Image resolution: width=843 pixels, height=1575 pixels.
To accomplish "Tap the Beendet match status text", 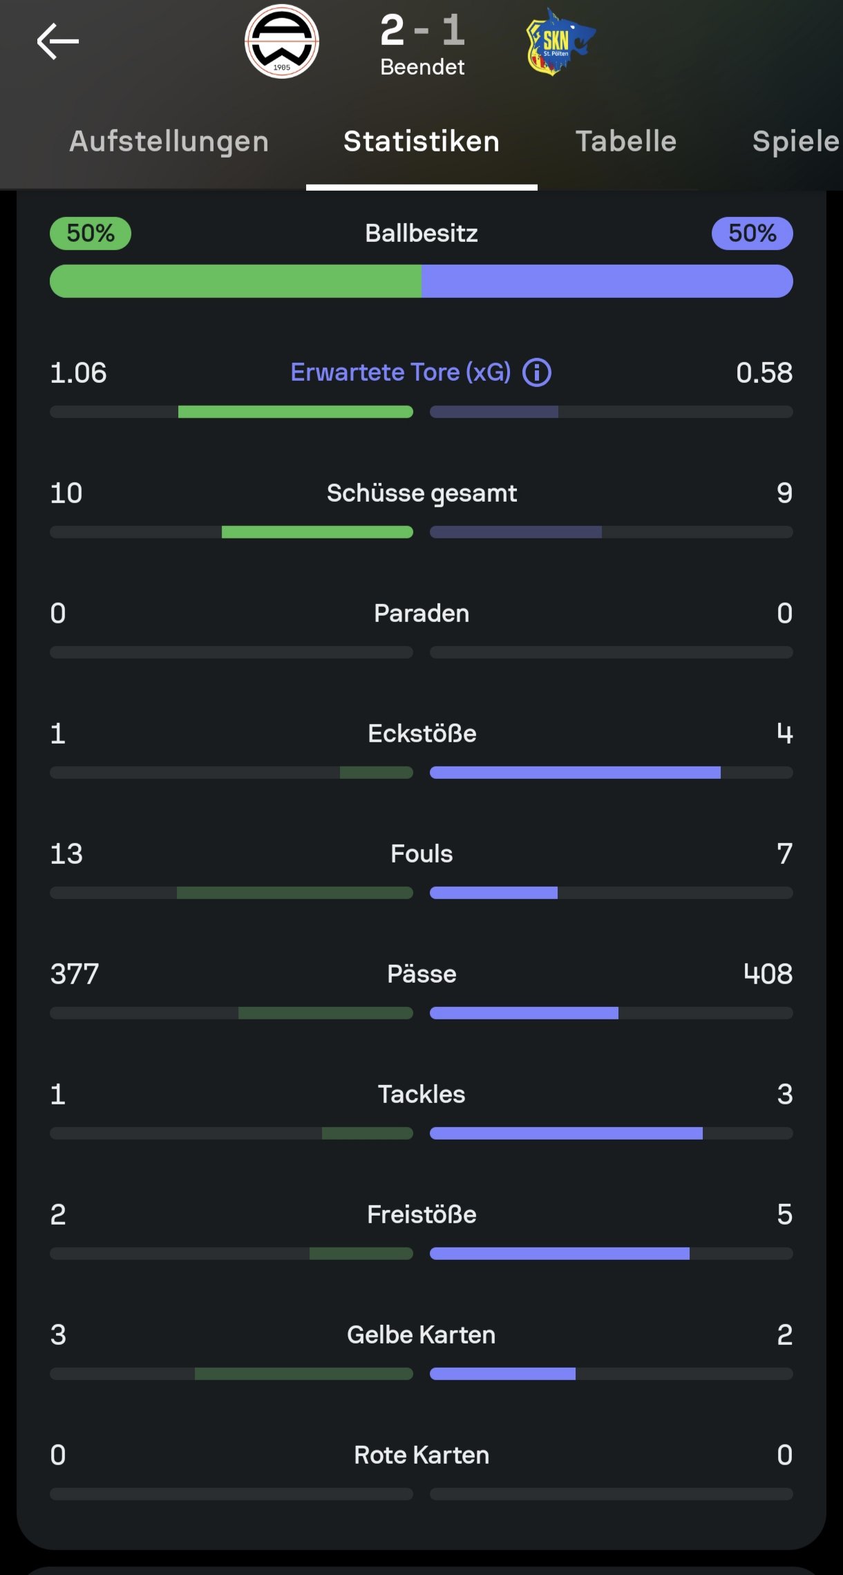I will pyautogui.click(x=422, y=67).
